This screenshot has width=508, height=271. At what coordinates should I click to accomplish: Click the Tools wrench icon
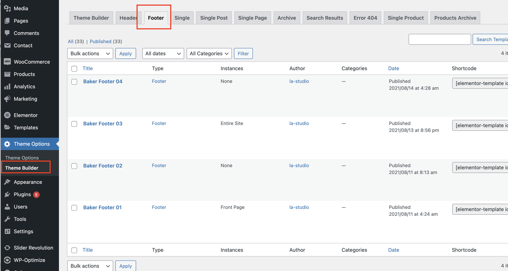(x=7, y=219)
